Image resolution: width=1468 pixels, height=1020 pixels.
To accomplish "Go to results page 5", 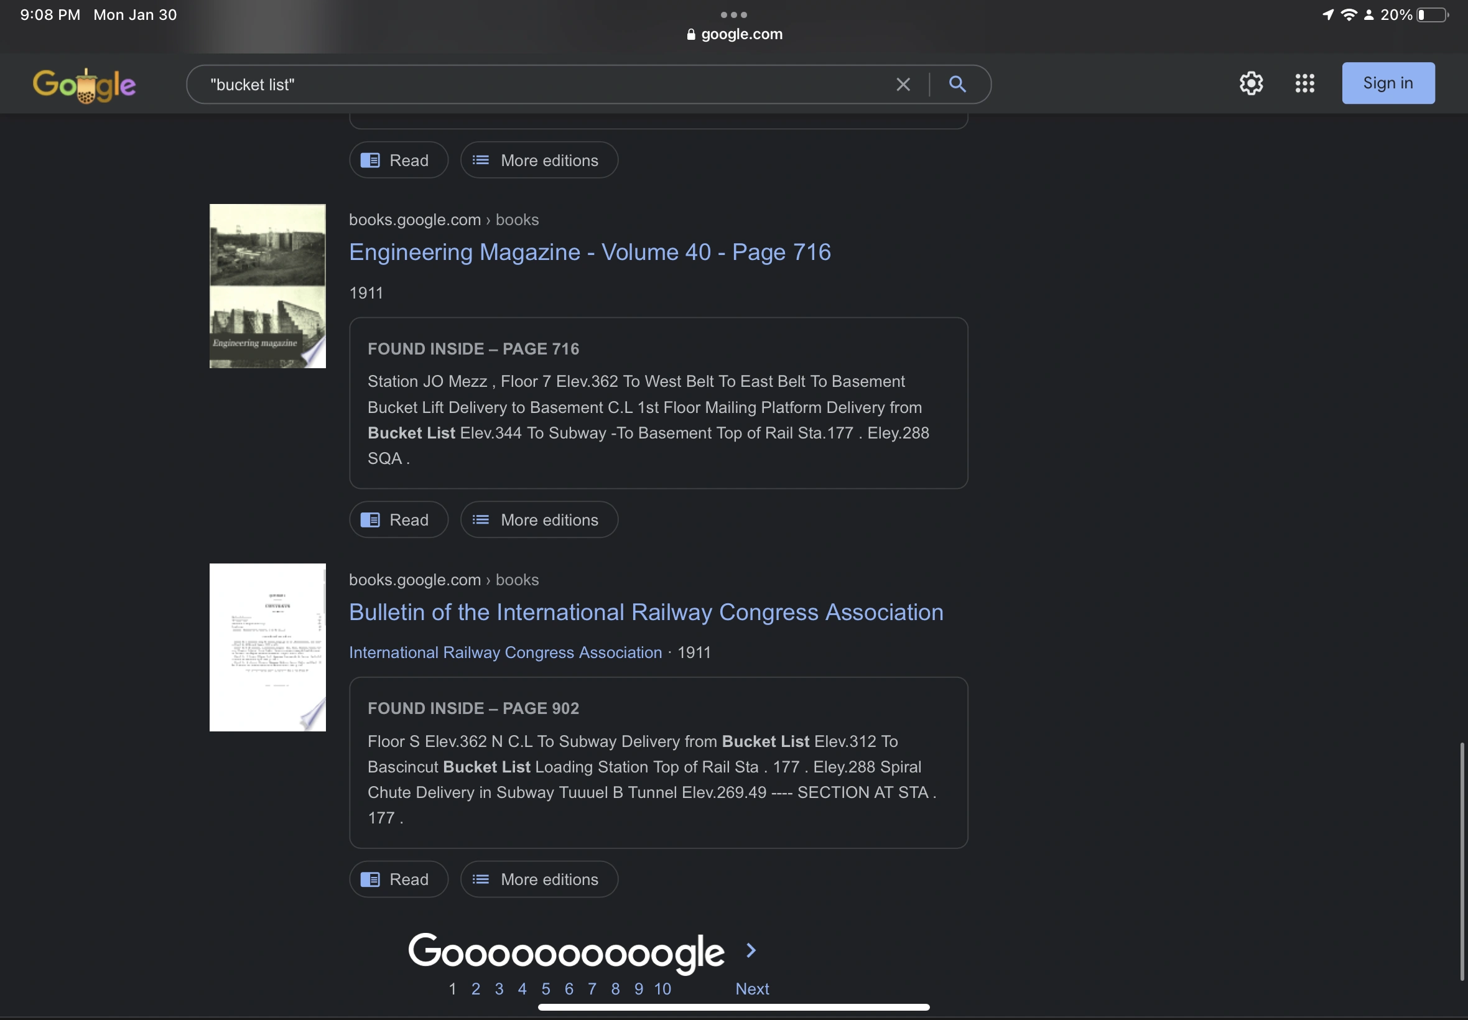I will click(545, 989).
